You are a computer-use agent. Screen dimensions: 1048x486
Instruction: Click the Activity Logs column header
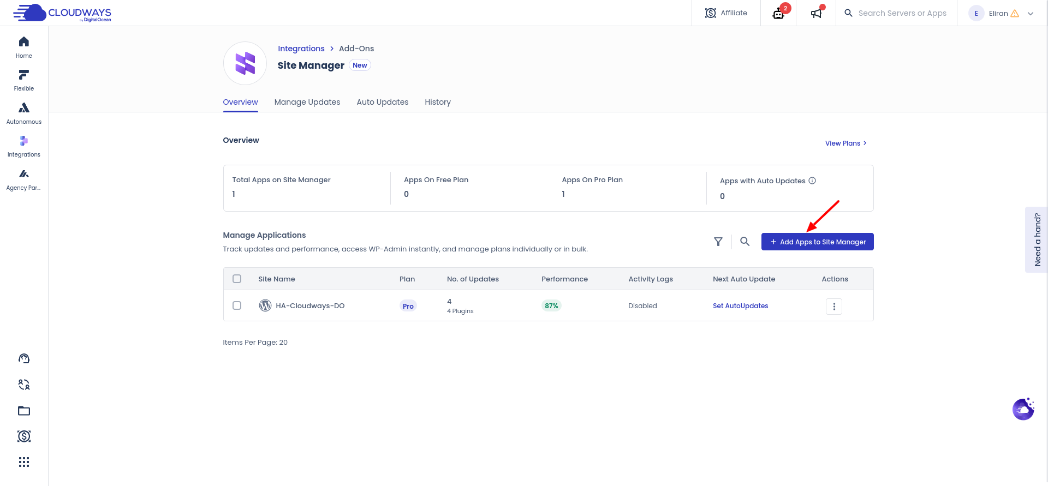tap(651, 279)
